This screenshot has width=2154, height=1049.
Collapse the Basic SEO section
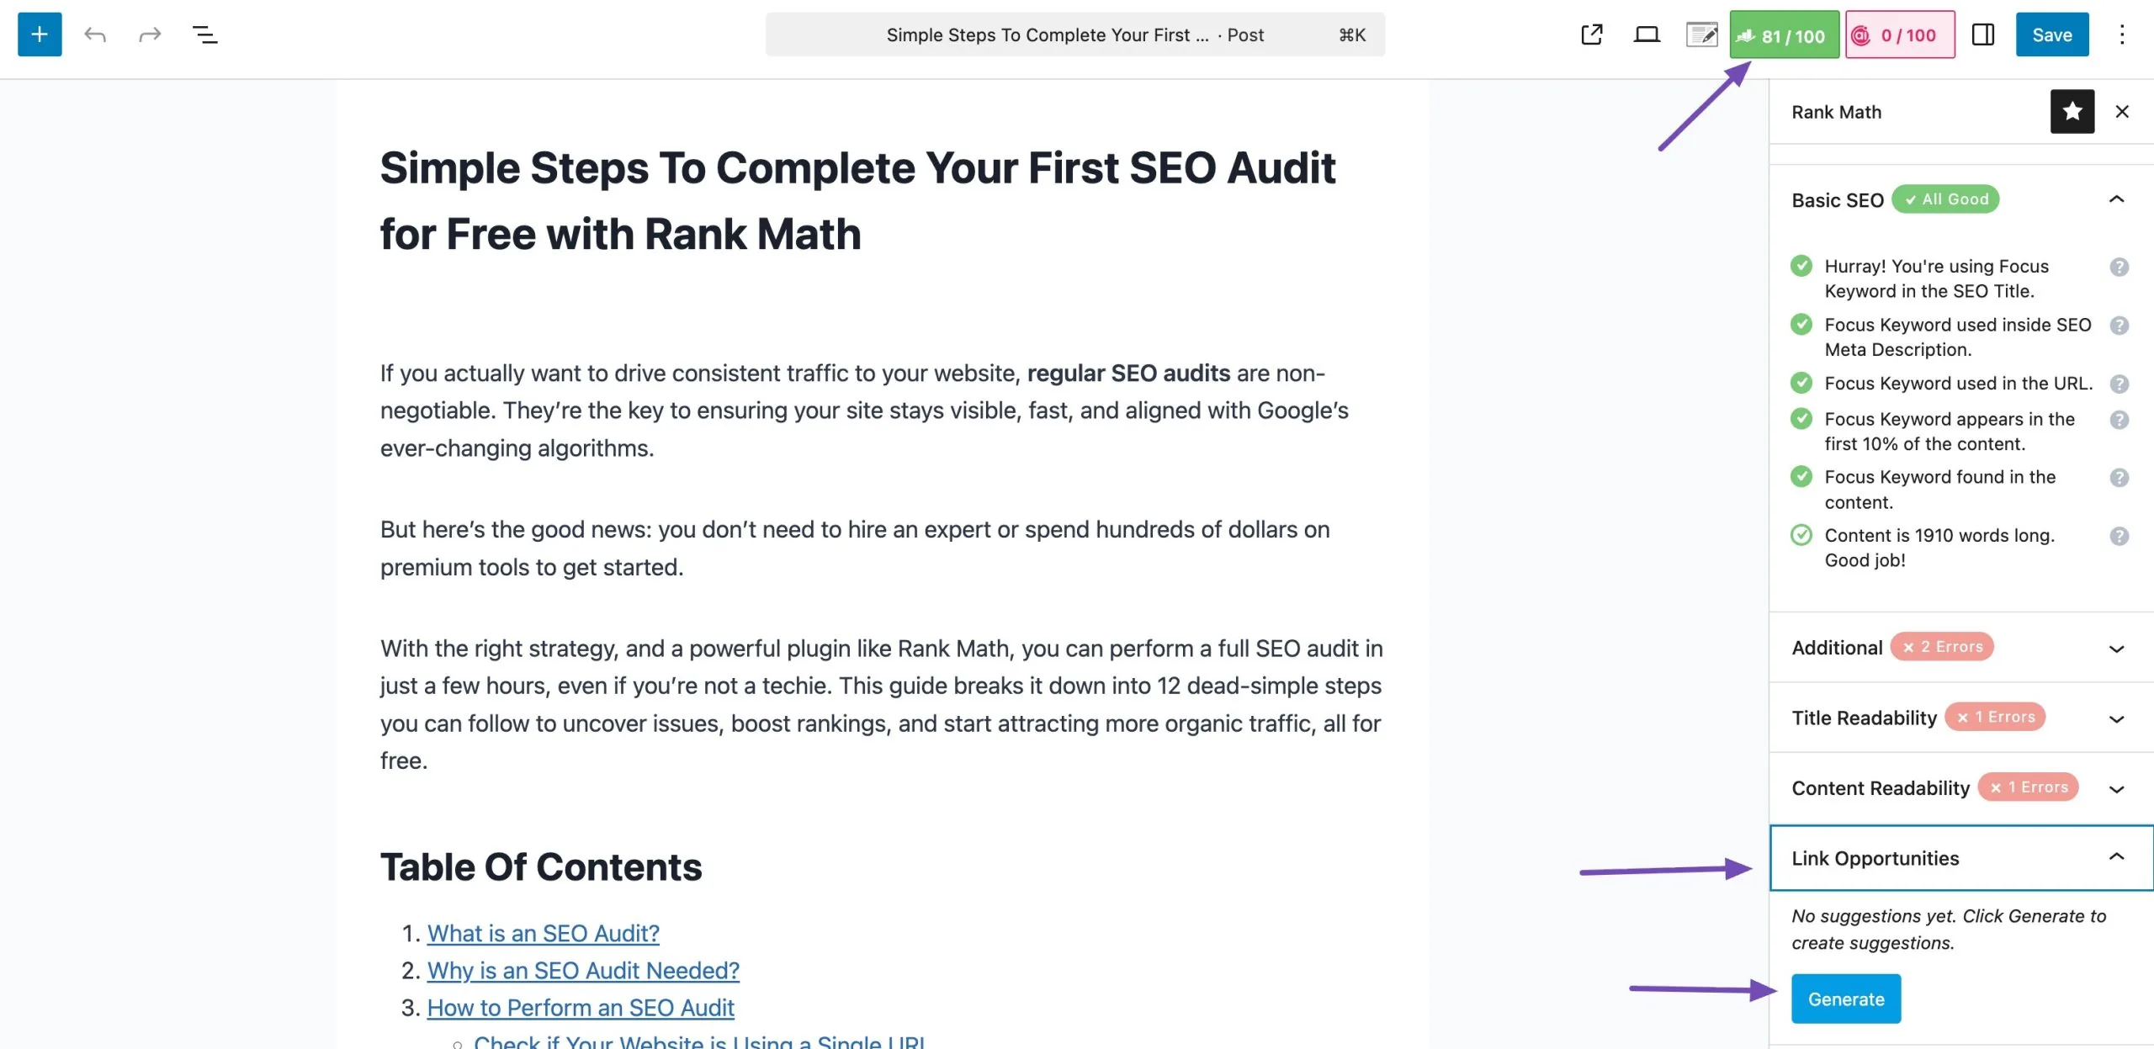2116,199
